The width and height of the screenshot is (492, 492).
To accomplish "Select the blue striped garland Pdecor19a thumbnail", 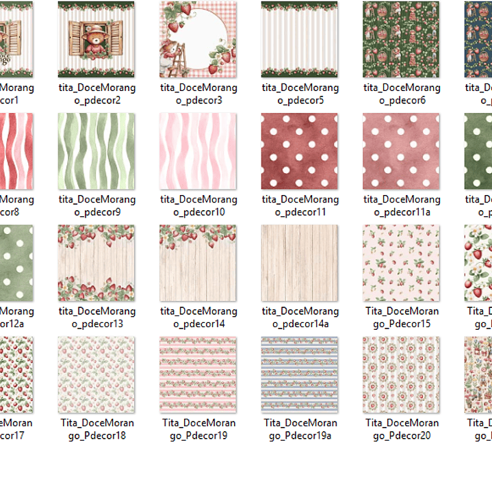I will pyautogui.click(x=300, y=374).
